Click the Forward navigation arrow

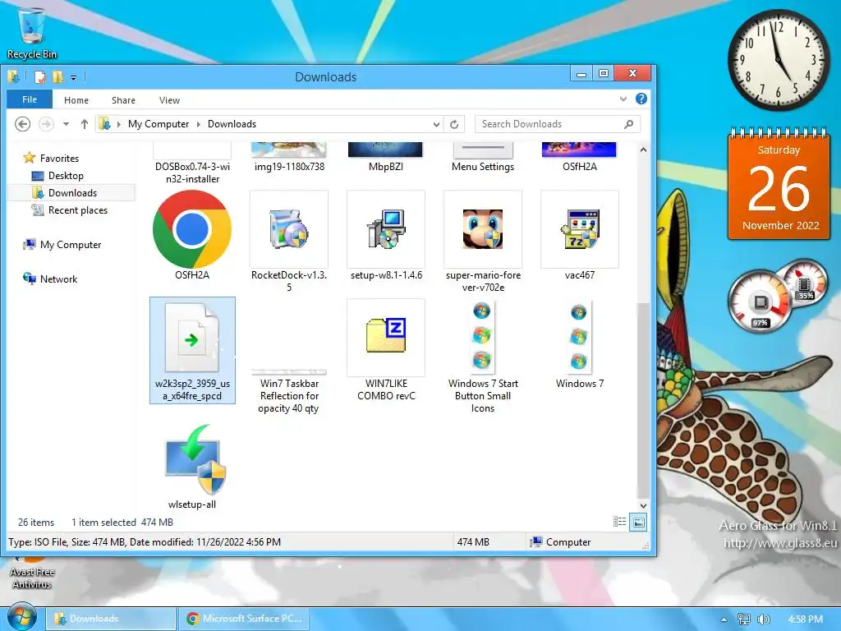[46, 124]
